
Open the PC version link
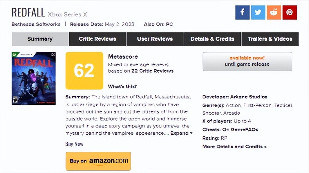click(x=169, y=24)
